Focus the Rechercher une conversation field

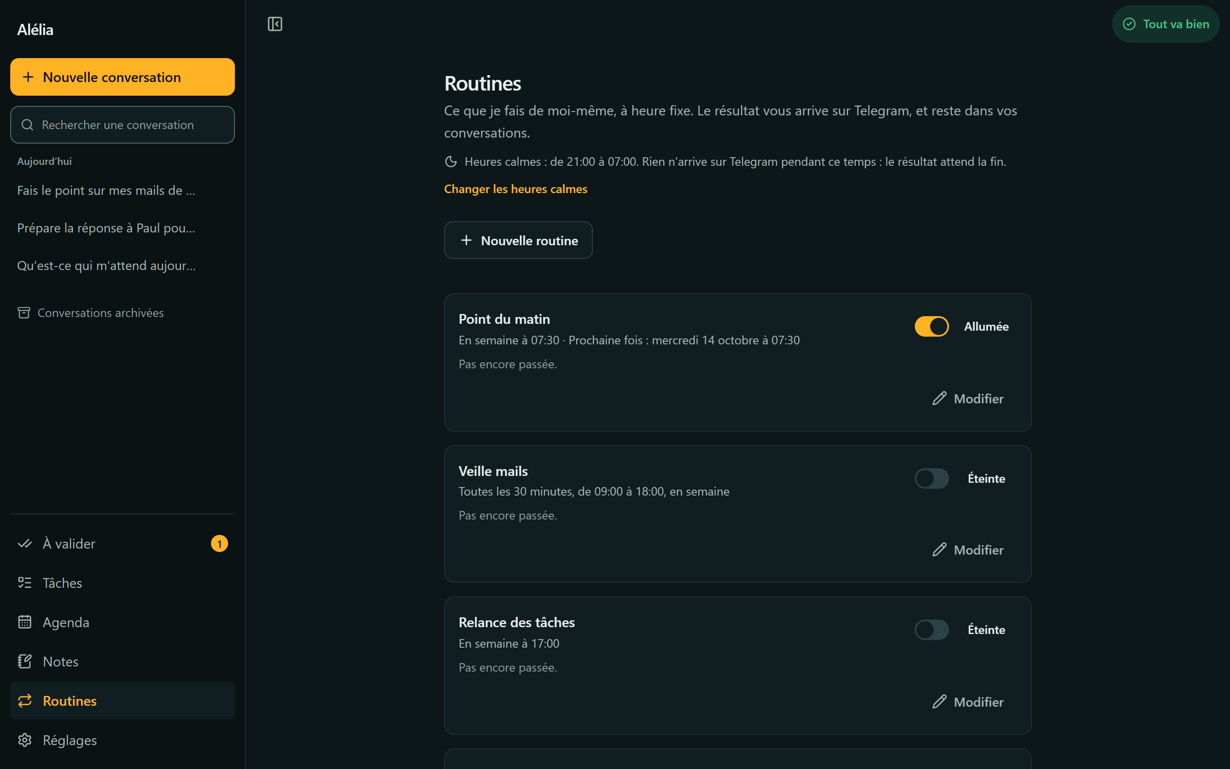pos(123,125)
